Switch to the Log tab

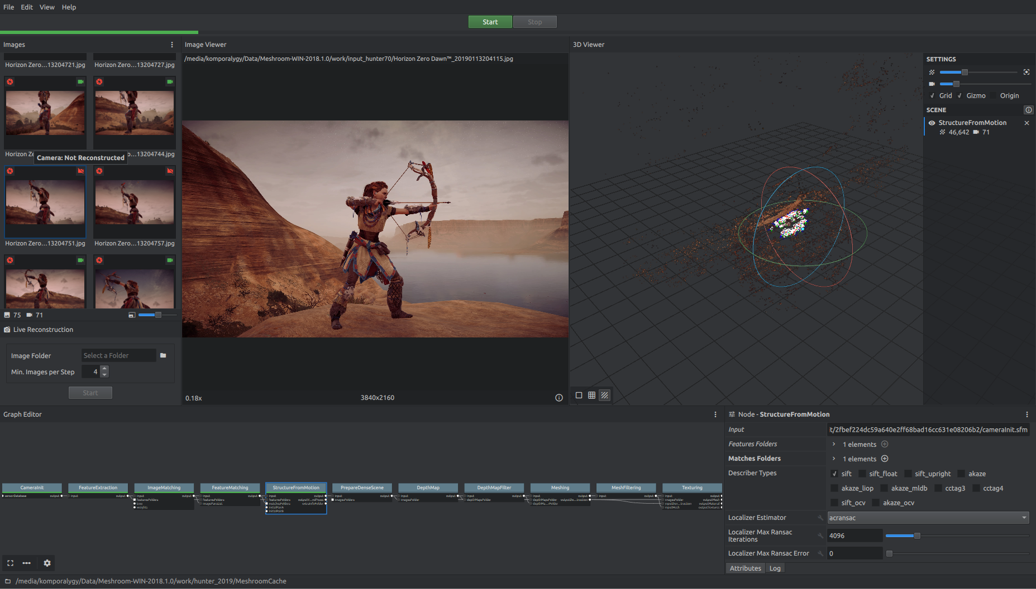coord(775,568)
